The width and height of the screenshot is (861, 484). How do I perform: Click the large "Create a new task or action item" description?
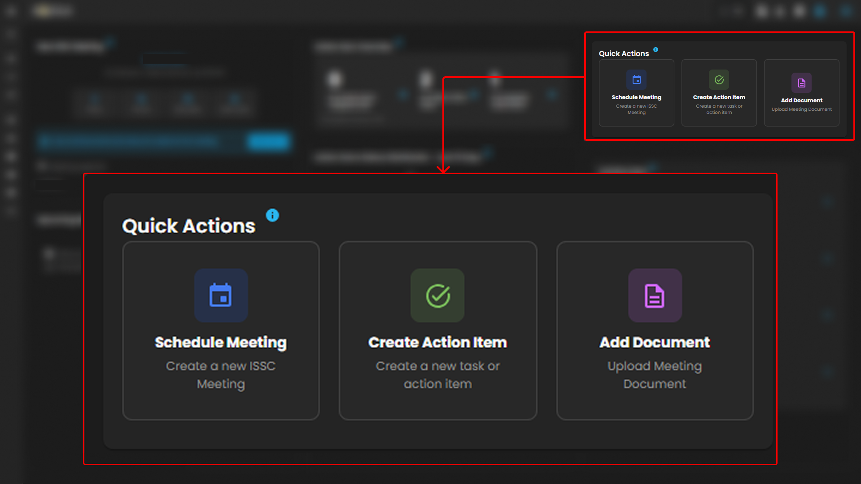pyautogui.click(x=437, y=375)
